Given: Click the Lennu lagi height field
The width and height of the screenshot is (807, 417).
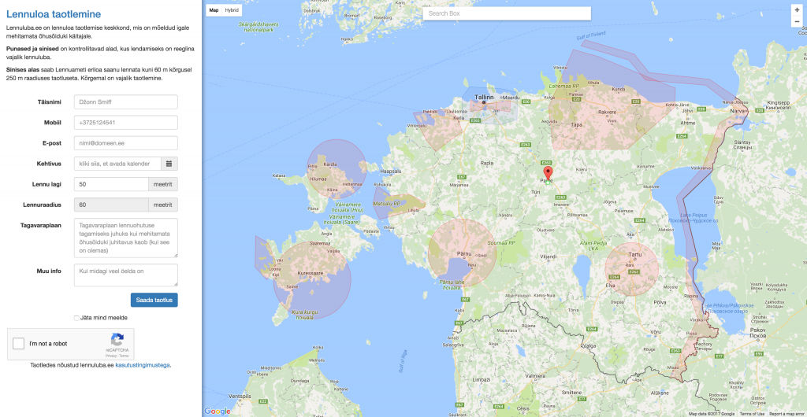Looking at the screenshot, I should pyautogui.click(x=110, y=184).
